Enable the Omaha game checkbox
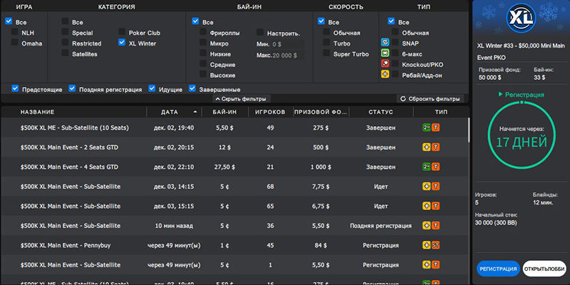This screenshot has height=285, width=570. (x=16, y=43)
